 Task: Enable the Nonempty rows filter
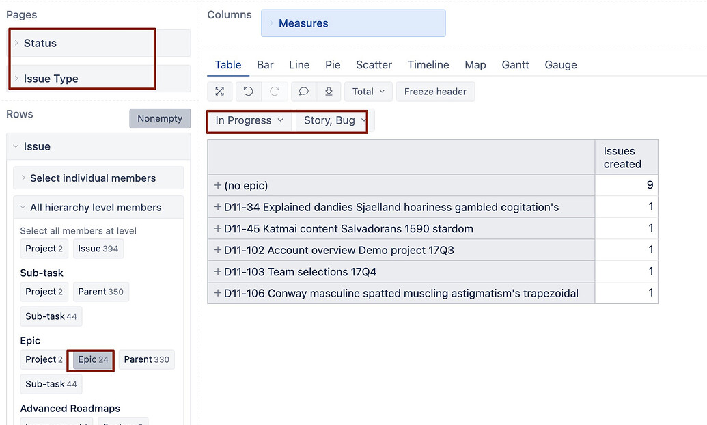coord(160,118)
